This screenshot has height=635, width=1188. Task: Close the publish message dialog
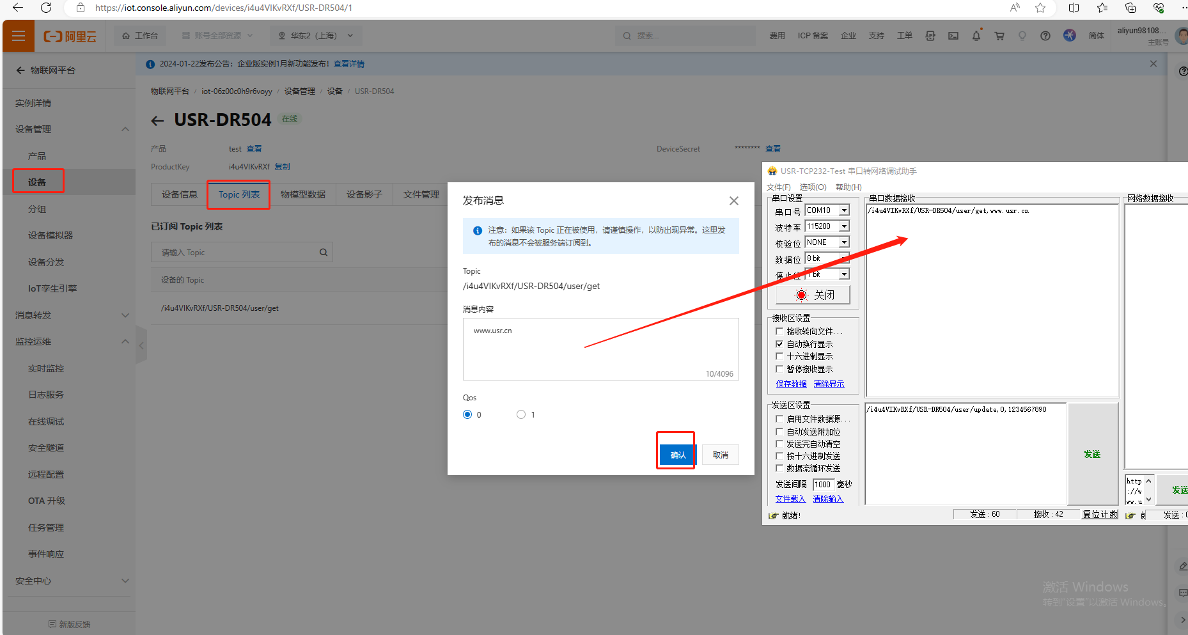click(x=733, y=201)
